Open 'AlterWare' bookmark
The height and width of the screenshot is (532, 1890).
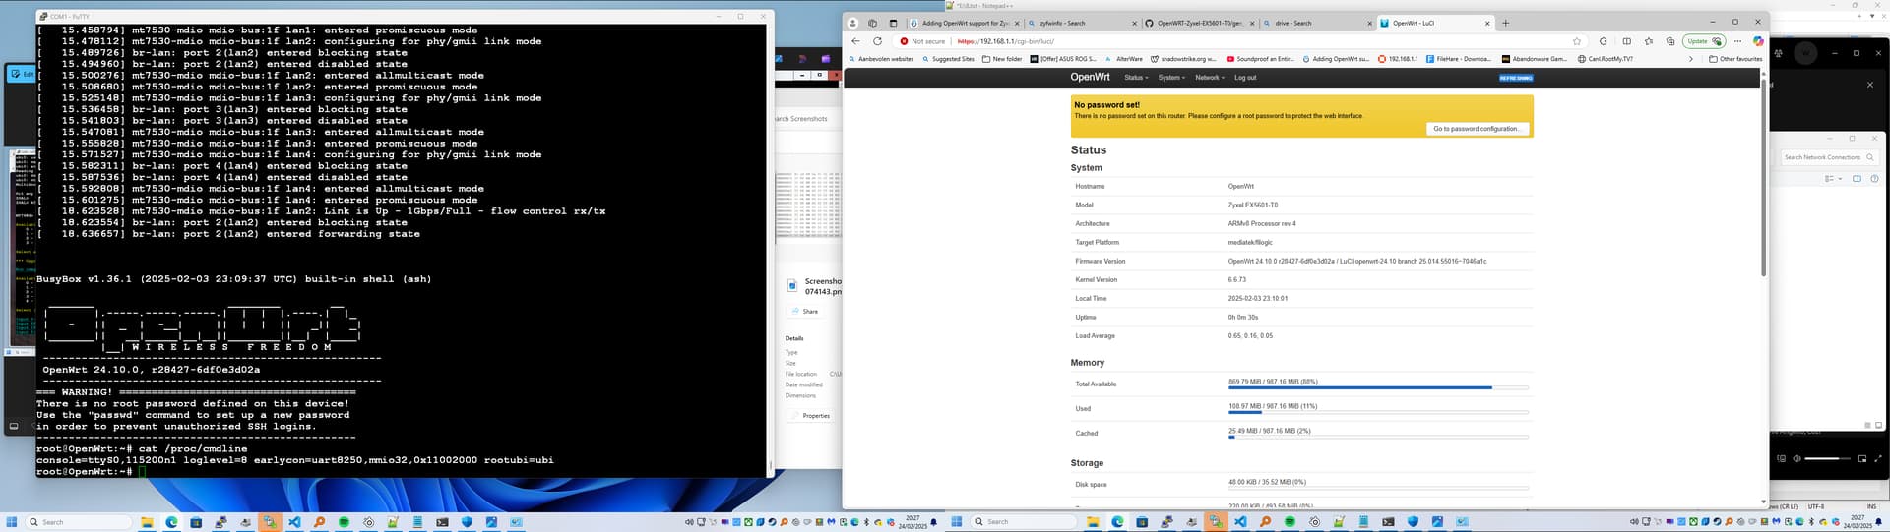click(1124, 59)
